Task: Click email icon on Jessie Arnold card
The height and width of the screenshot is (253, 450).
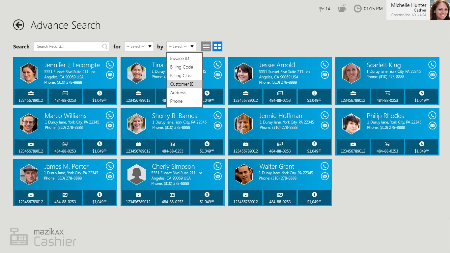Action: (x=324, y=75)
